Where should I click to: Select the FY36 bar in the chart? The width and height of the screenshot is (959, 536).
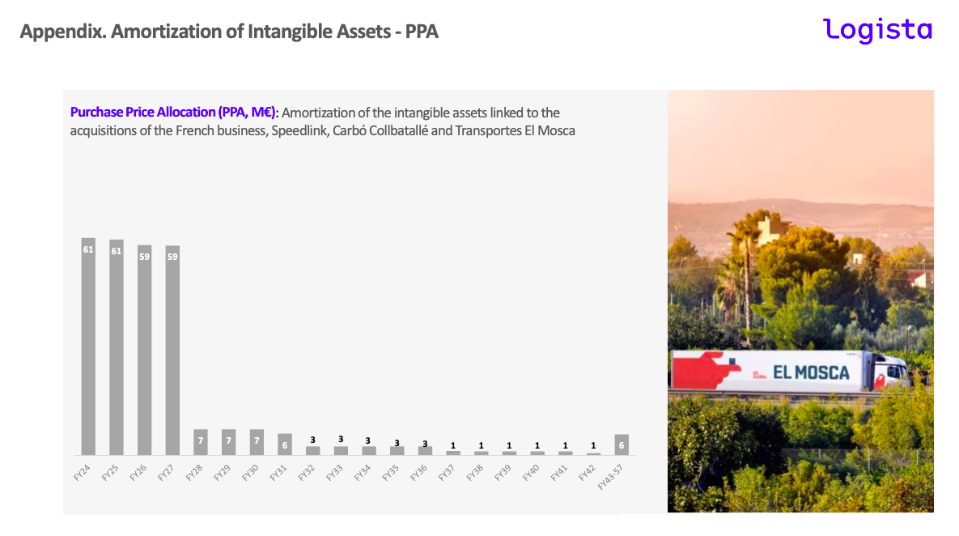point(425,451)
